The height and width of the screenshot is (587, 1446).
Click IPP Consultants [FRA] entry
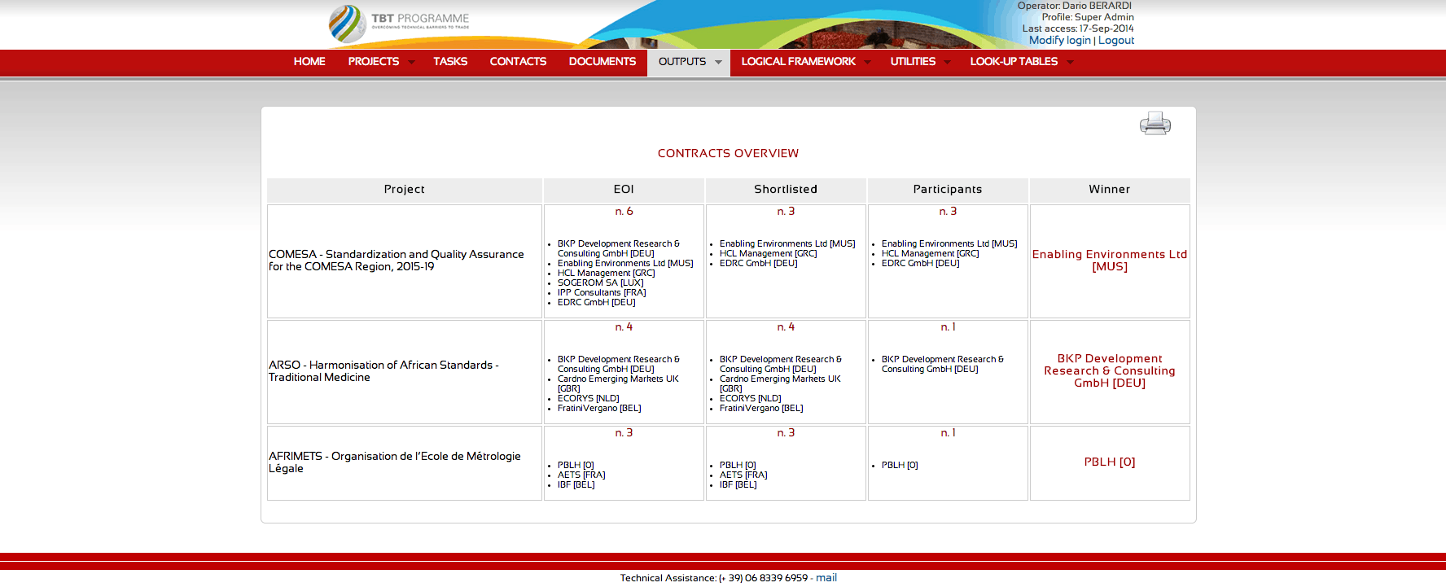(602, 293)
